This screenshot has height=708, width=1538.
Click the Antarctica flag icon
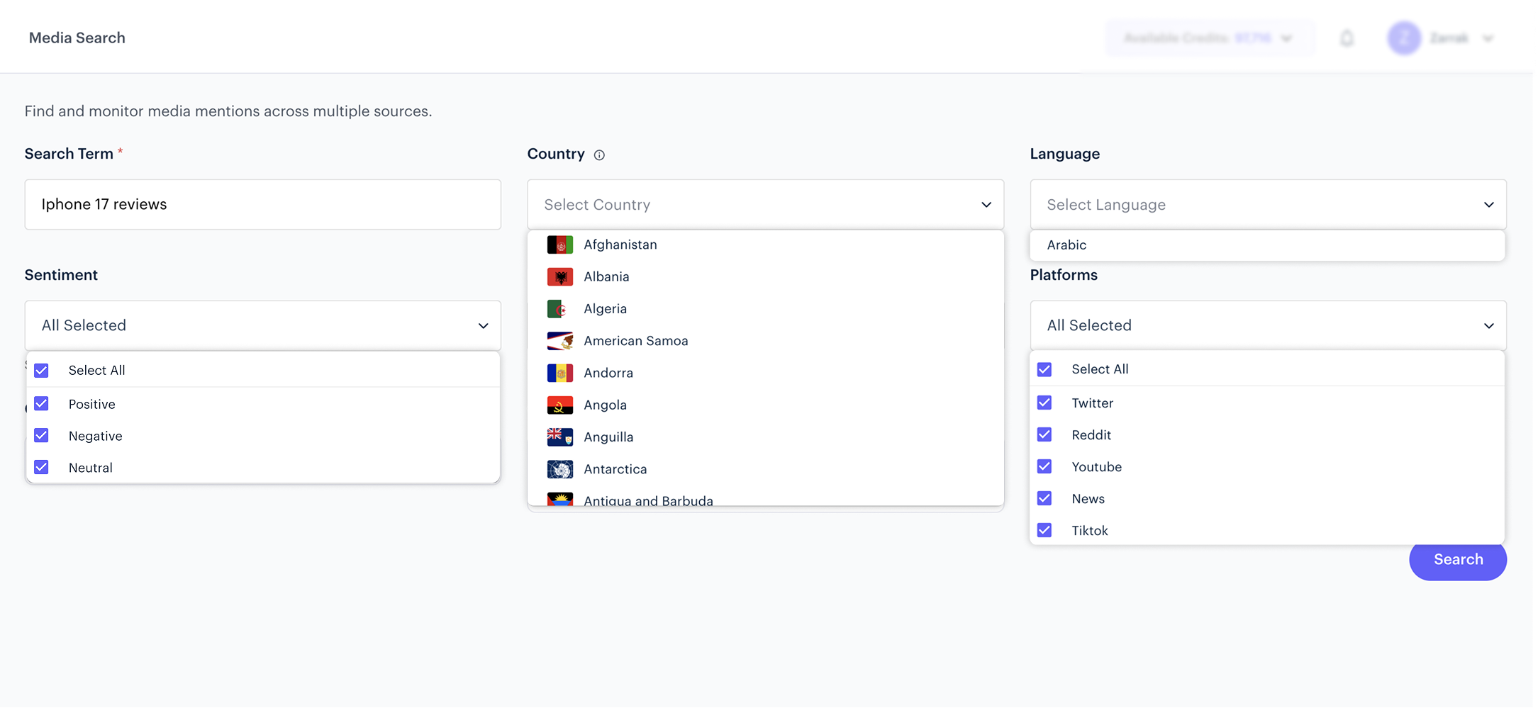559,468
